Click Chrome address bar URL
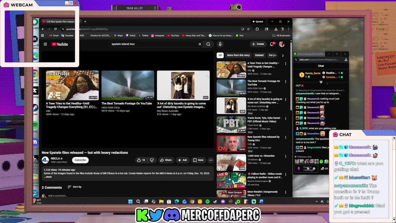The height and width of the screenshot is (223, 396). pos(87,29)
